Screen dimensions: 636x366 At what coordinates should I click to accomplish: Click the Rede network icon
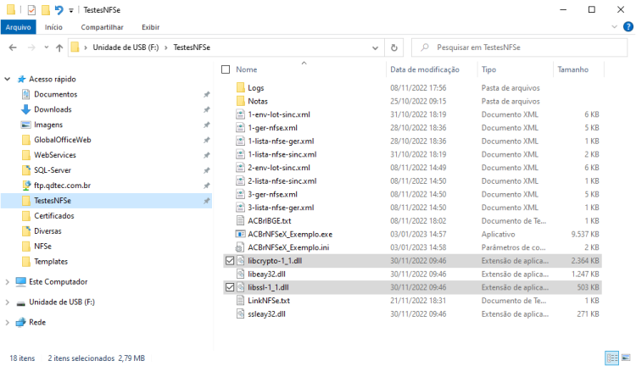click(x=20, y=322)
